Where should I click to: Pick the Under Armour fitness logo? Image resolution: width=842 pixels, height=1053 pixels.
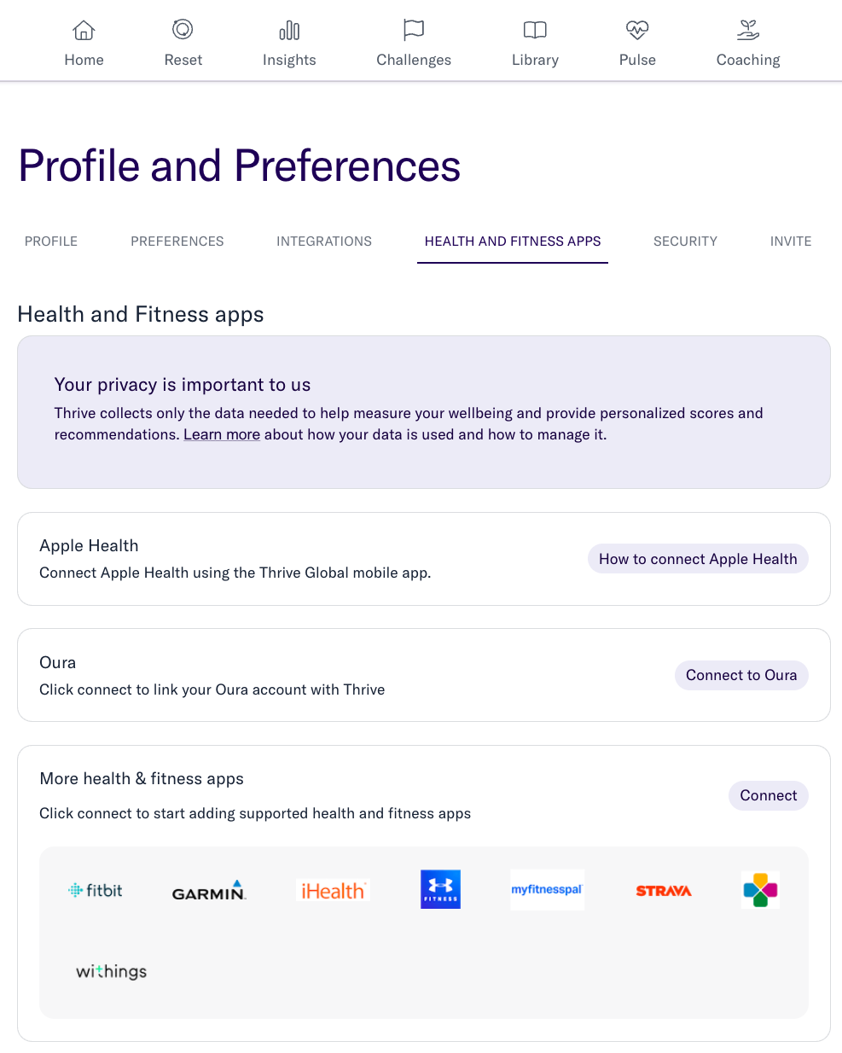[440, 889]
